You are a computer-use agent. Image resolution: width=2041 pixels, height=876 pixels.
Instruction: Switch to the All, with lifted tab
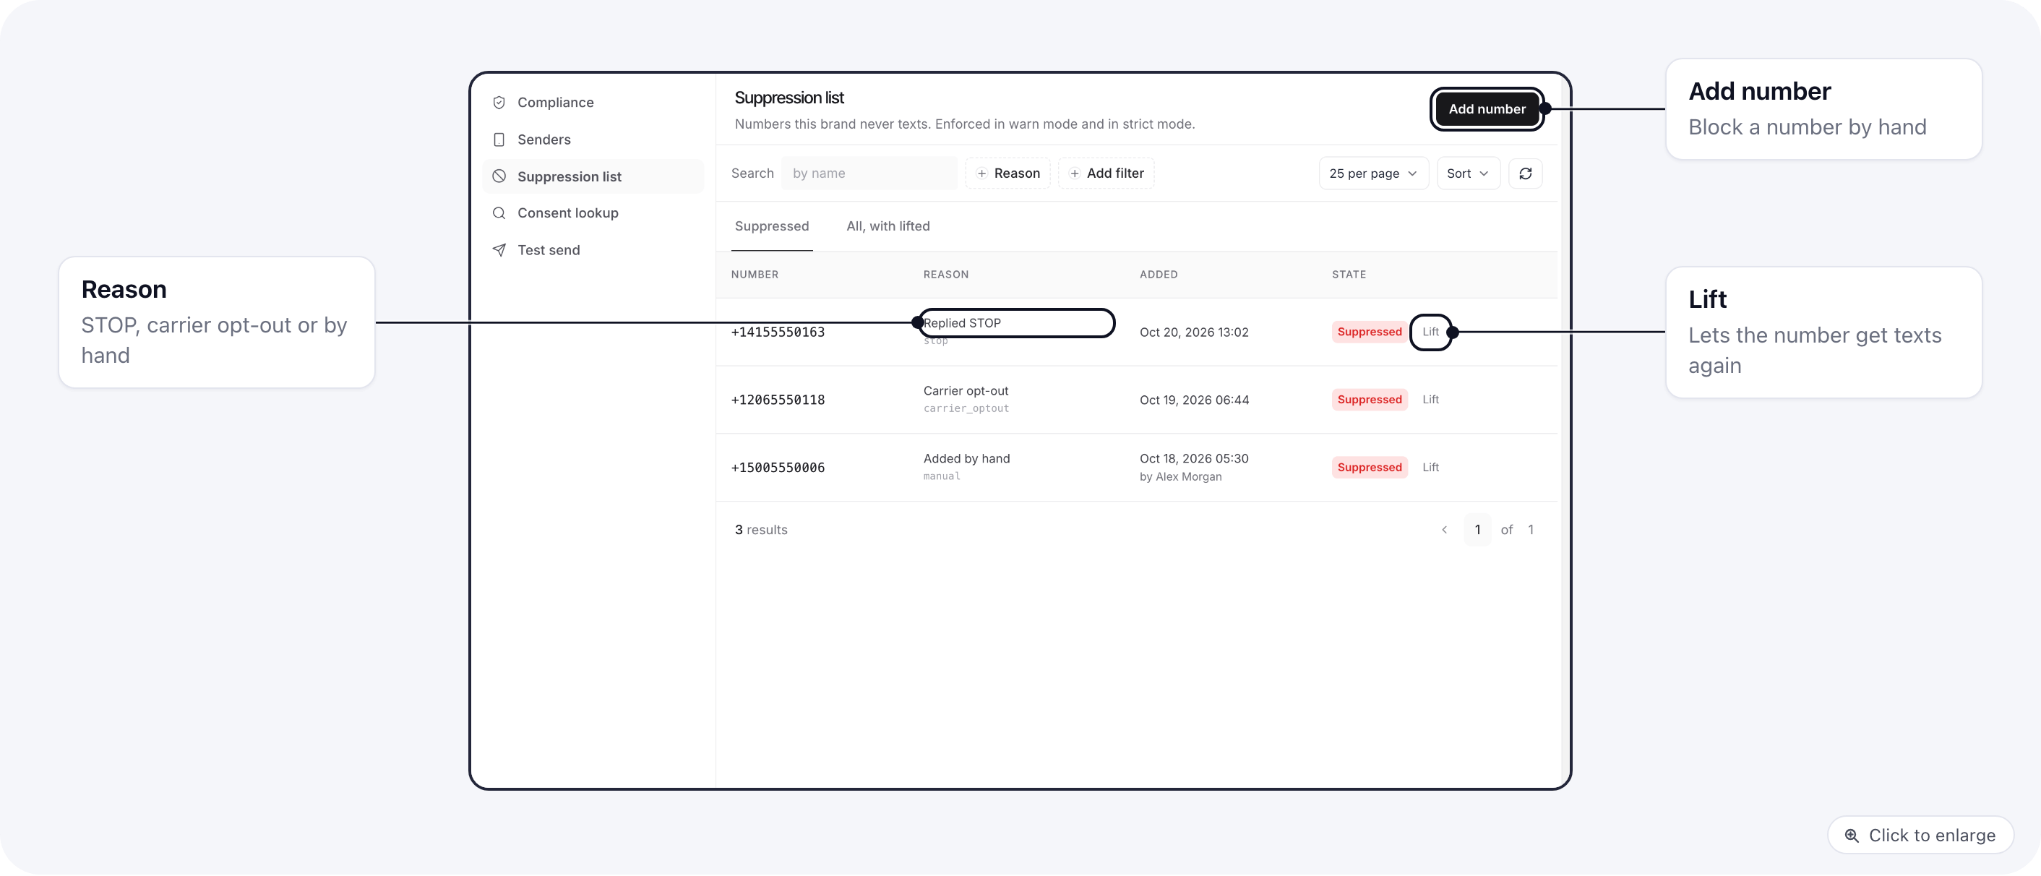[x=888, y=226]
